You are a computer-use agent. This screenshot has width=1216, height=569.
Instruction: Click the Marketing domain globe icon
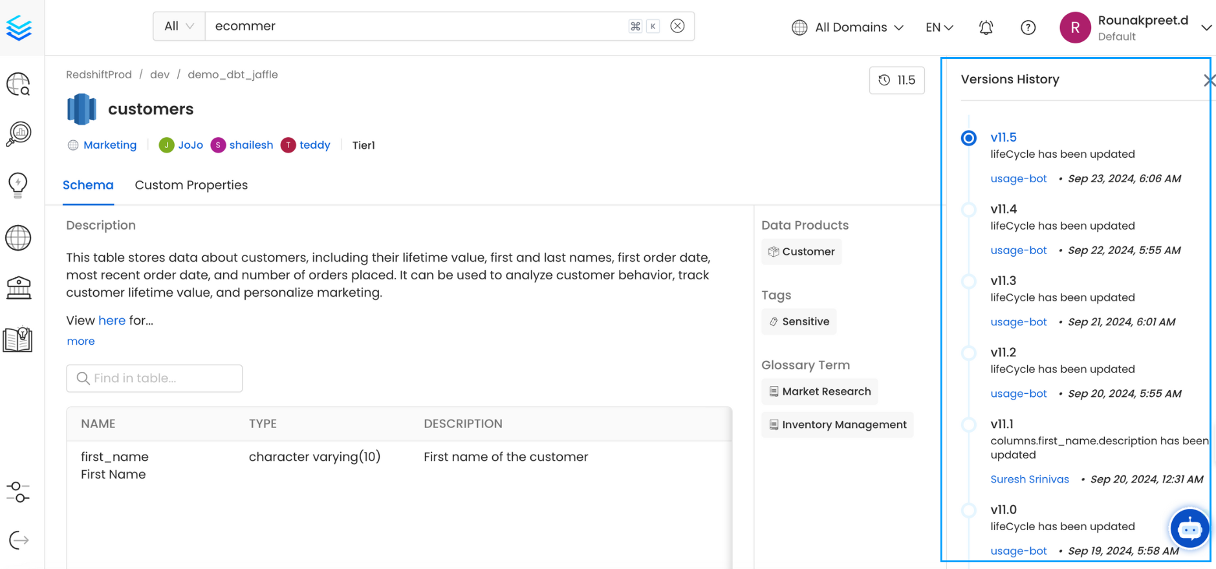[x=73, y=145]
